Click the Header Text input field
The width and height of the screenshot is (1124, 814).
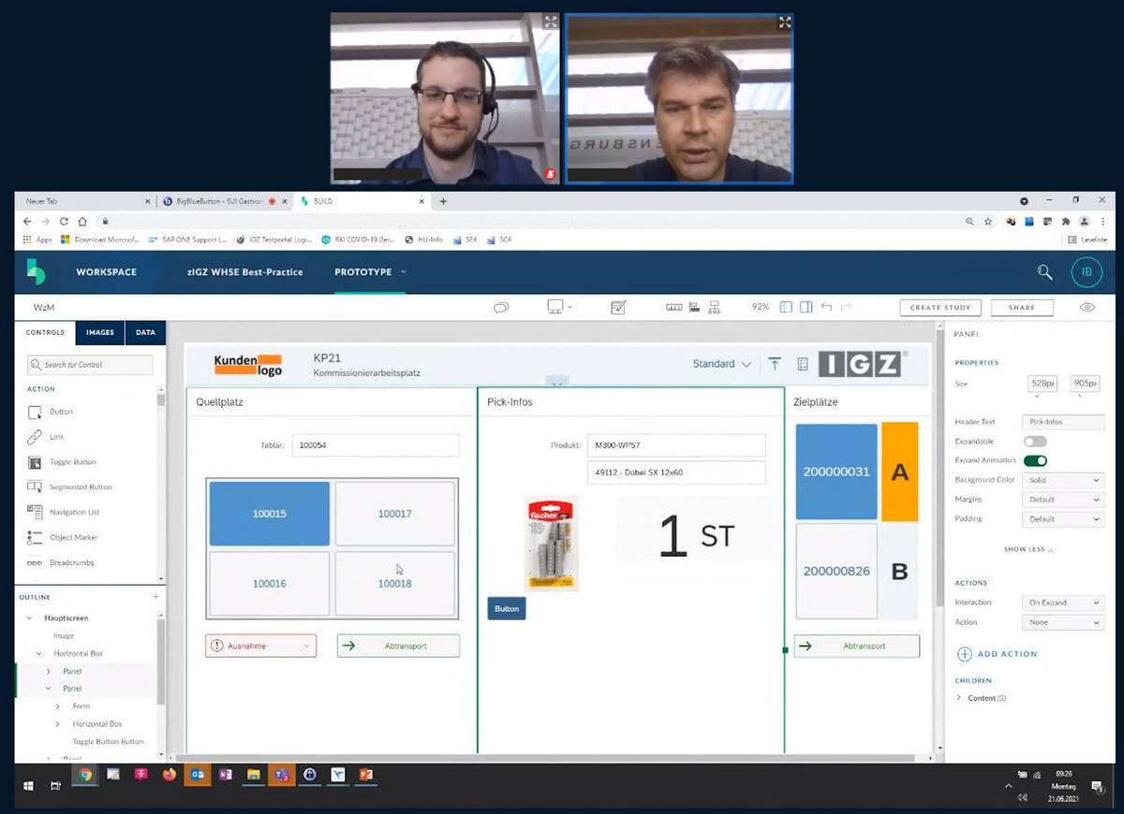pyautogui.click(x=1061, y=423)
